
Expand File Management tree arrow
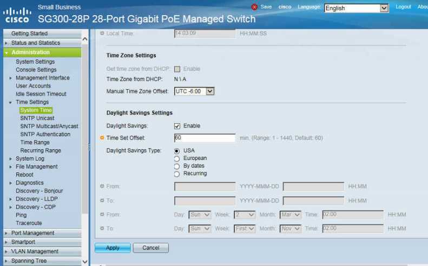(x=11, y=167)
